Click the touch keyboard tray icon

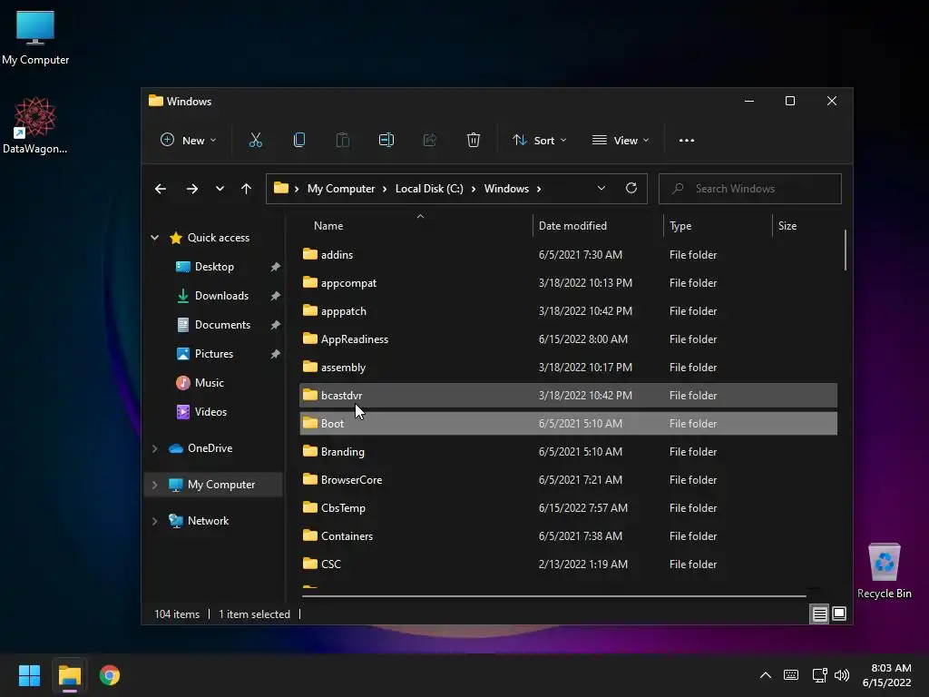791,675
